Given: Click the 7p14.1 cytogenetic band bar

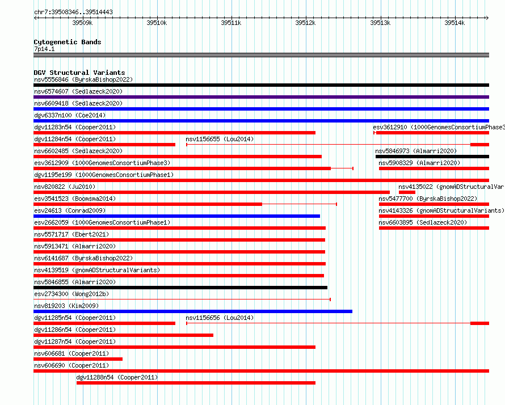Looking at the screenshot, I should [x=261, y=55].
